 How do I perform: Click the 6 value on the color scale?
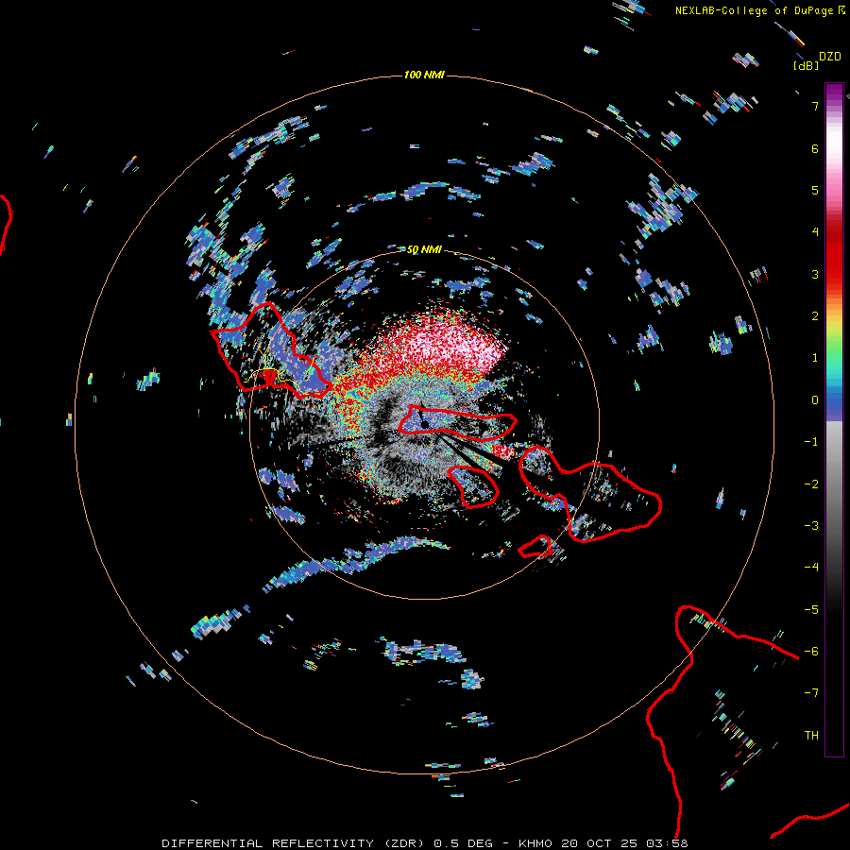click(815, 148)
